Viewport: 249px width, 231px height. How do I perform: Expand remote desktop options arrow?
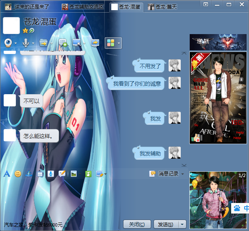click(x=84, y=43)
